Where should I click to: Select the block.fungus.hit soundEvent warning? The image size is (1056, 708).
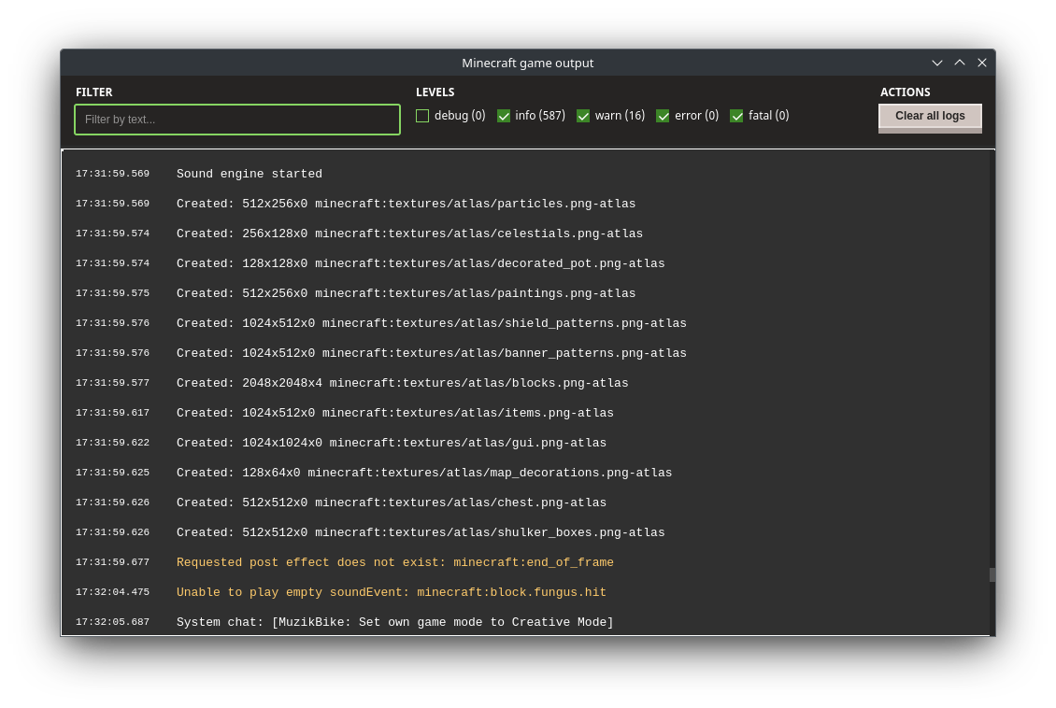(x=392, y=592)
